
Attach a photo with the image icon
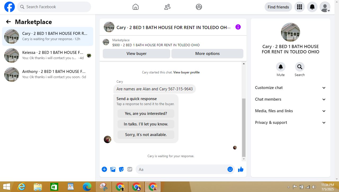pyautogui.click(x=113, y=169)
